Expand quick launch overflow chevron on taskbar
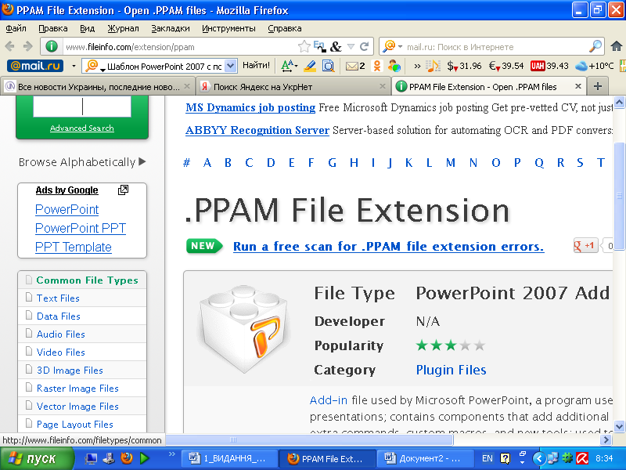 click(x=172, y=454)
